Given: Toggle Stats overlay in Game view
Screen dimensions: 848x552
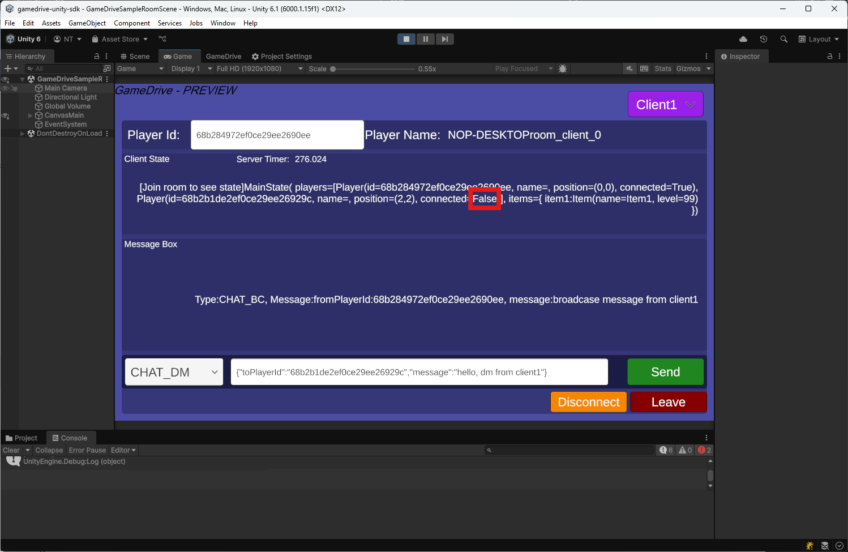Looking at the screenshot, I should tap(662, 69).
